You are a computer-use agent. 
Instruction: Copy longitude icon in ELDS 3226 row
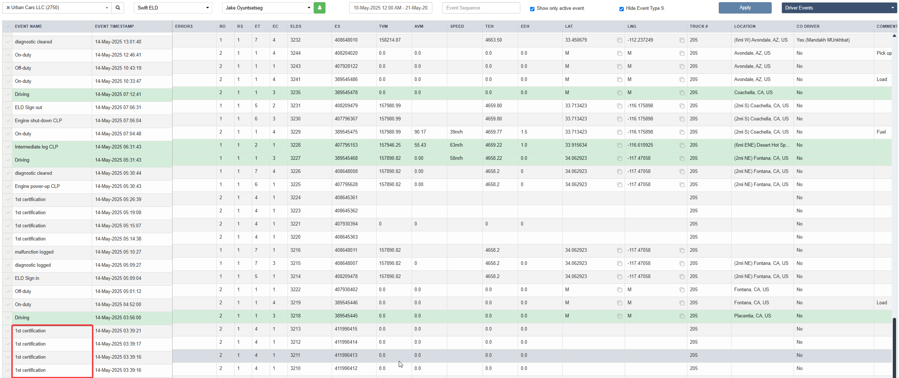coord(682,171)
